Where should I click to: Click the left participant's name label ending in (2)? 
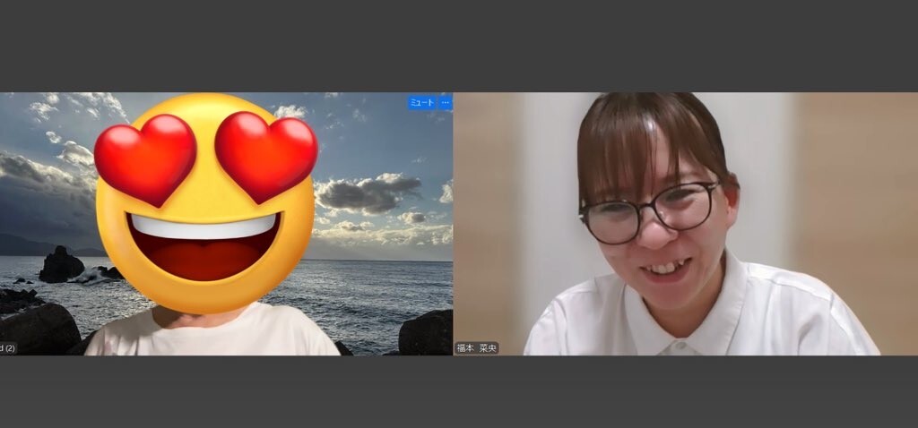pos(7,347)
